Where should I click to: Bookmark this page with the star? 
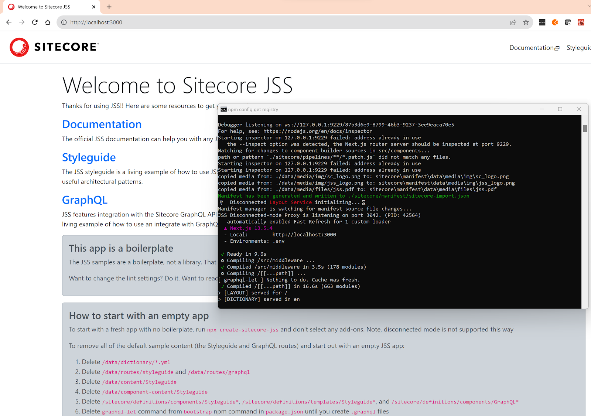point(526,22)
